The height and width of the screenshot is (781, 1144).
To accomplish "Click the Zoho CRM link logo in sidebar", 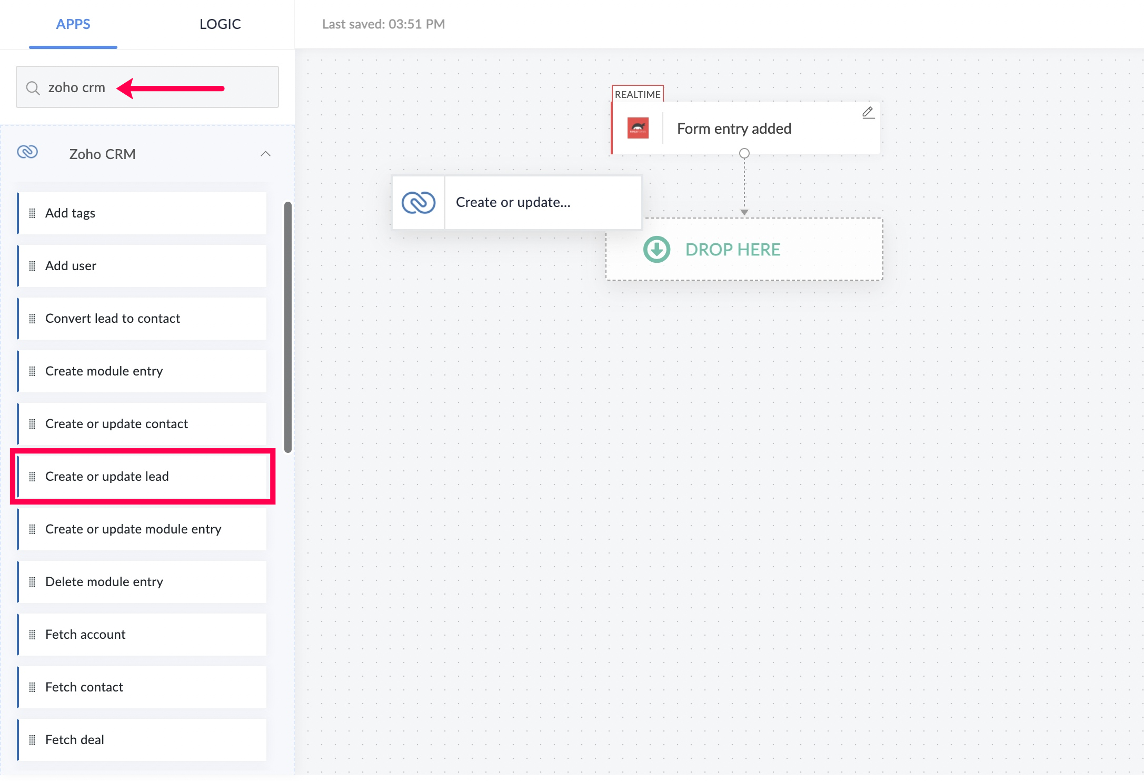I will (x=27, y=152).
